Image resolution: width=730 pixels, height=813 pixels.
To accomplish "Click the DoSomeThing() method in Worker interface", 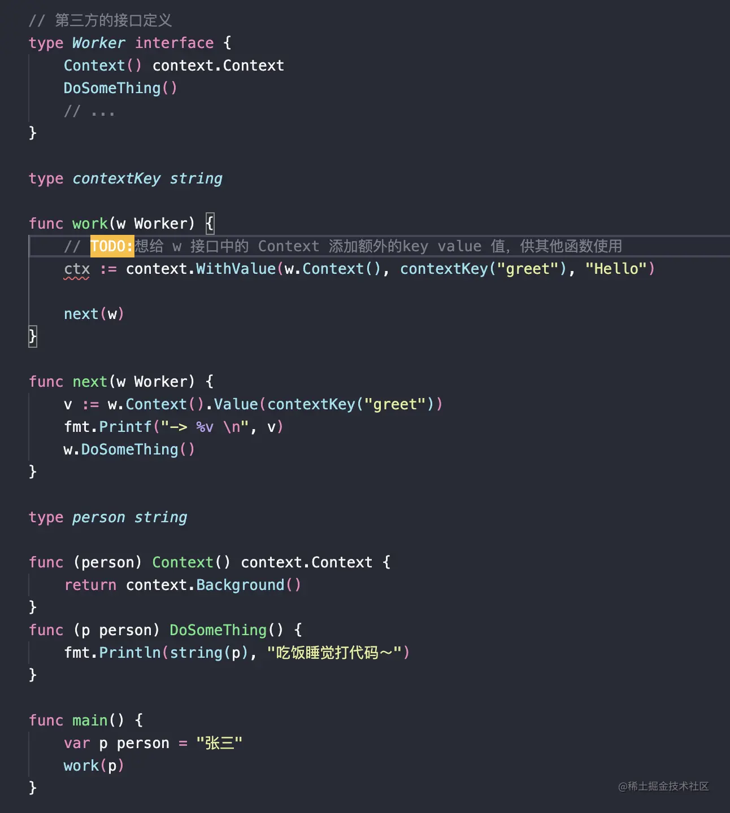I will coord(120,88).
